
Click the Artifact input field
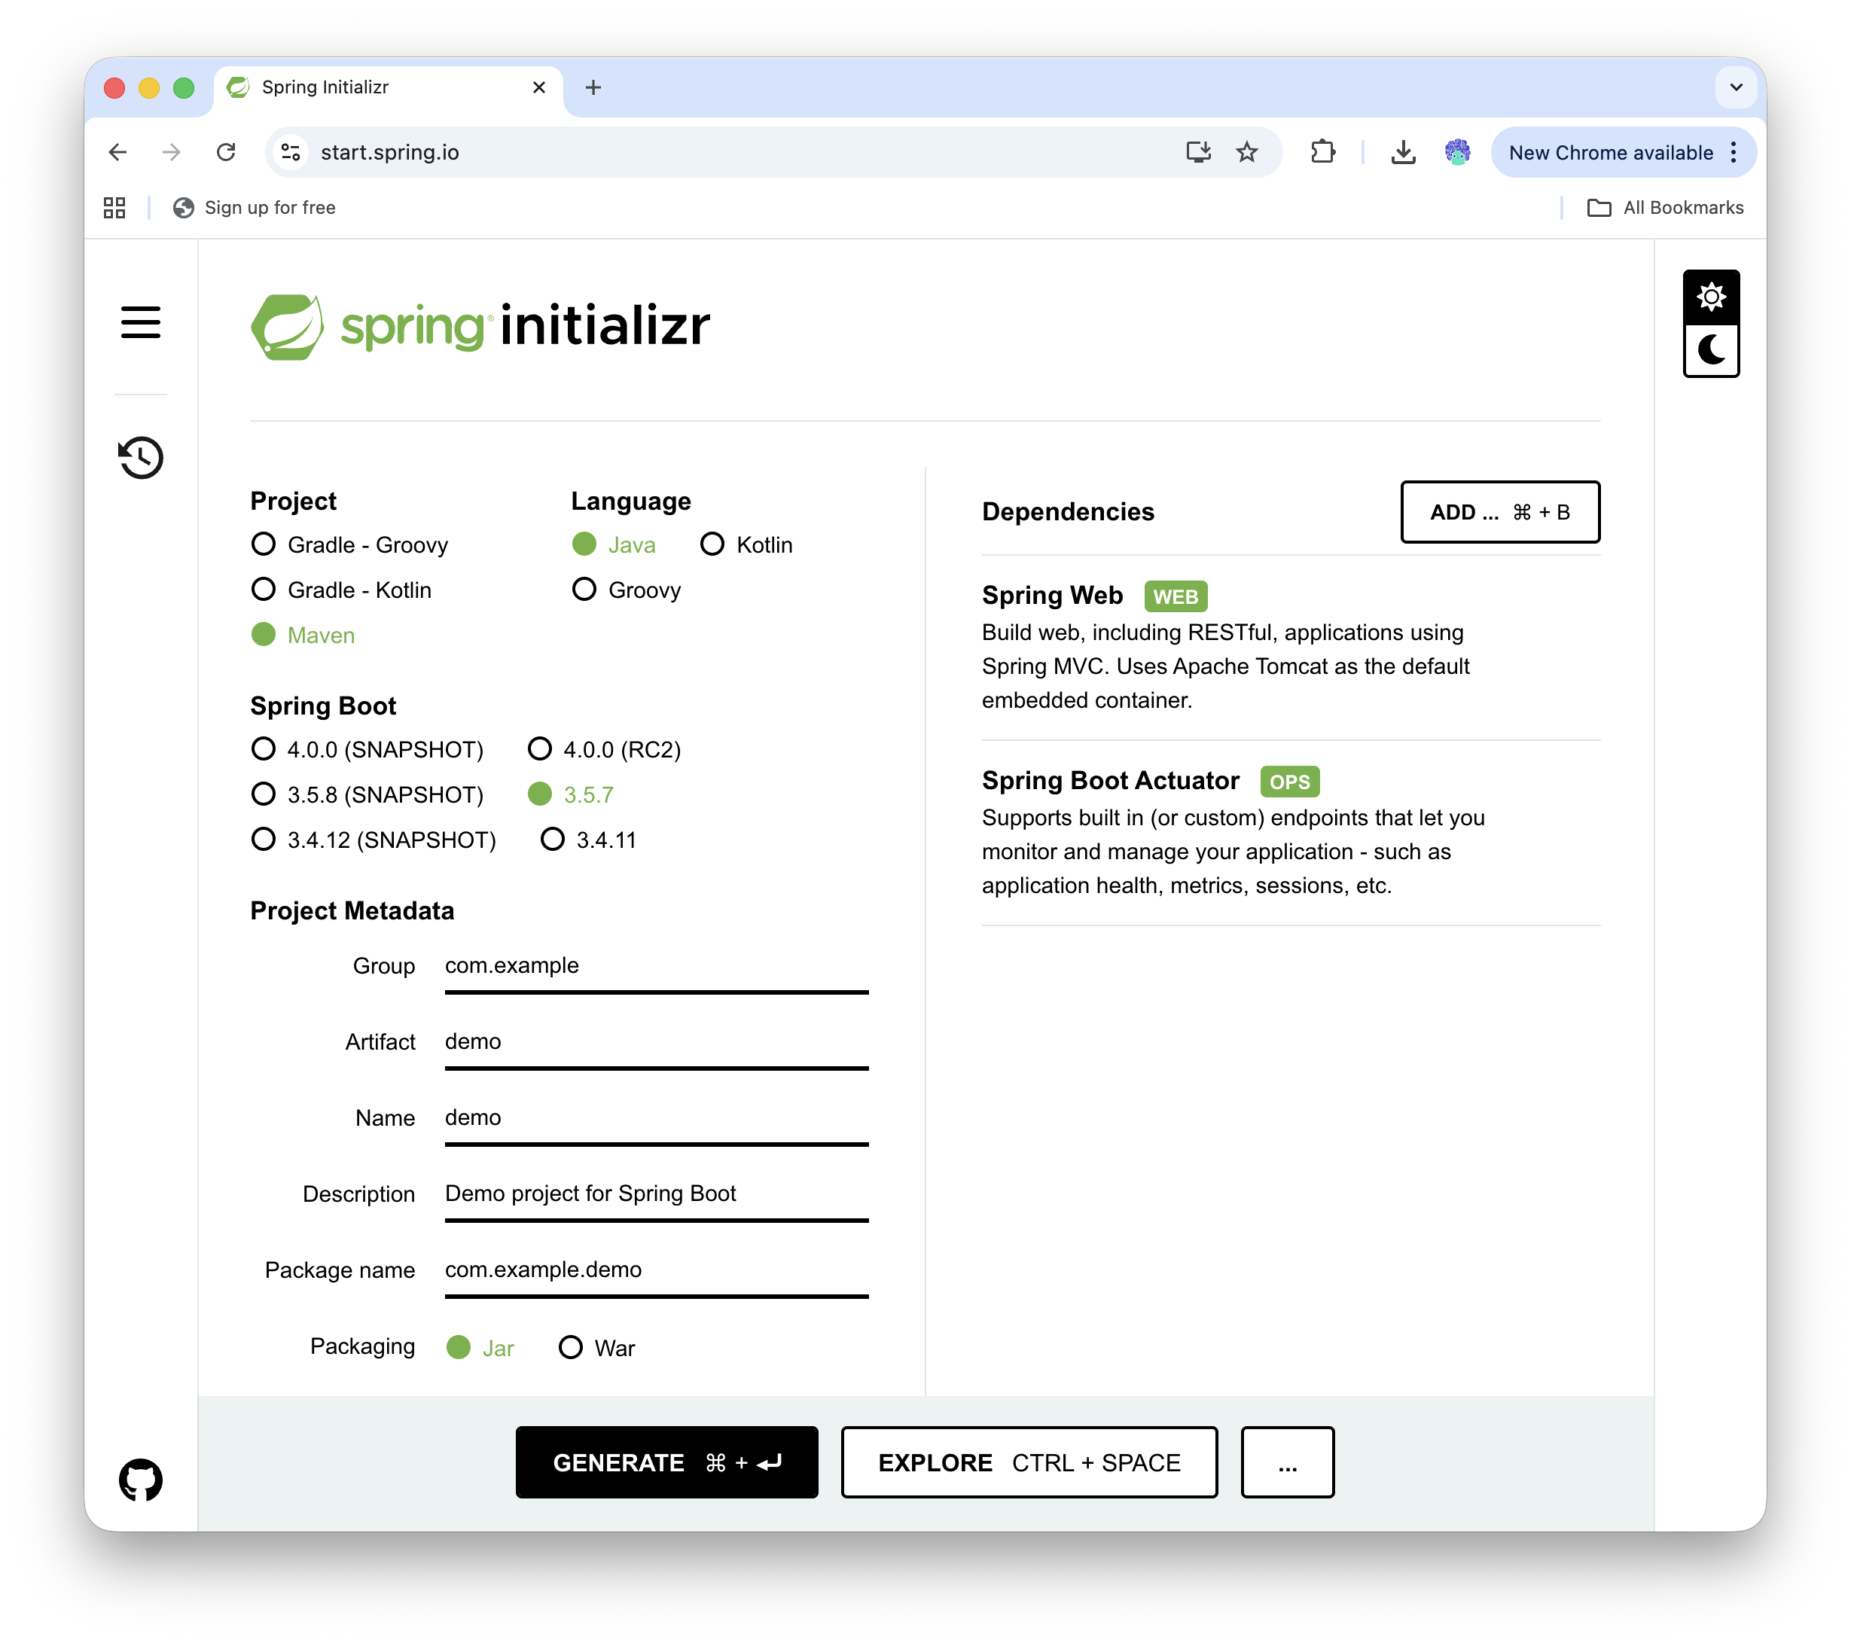tap(656, 1041)
